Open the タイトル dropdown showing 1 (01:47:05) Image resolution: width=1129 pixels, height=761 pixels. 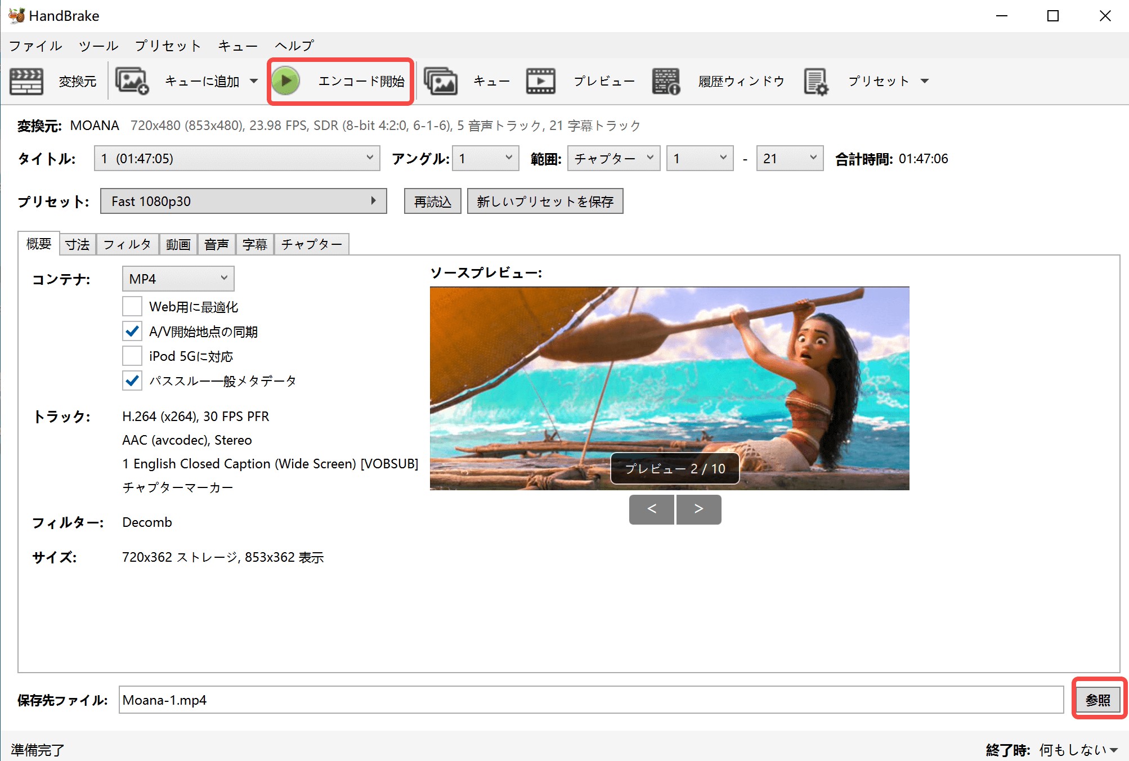237,158
